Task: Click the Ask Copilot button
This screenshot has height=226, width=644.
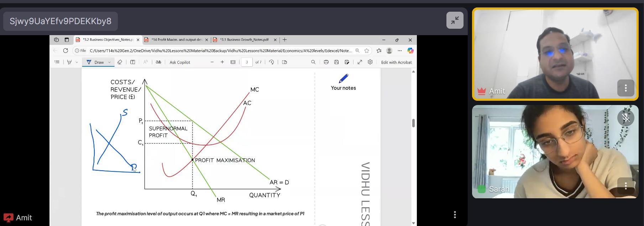Action: [x=180, y=62]
